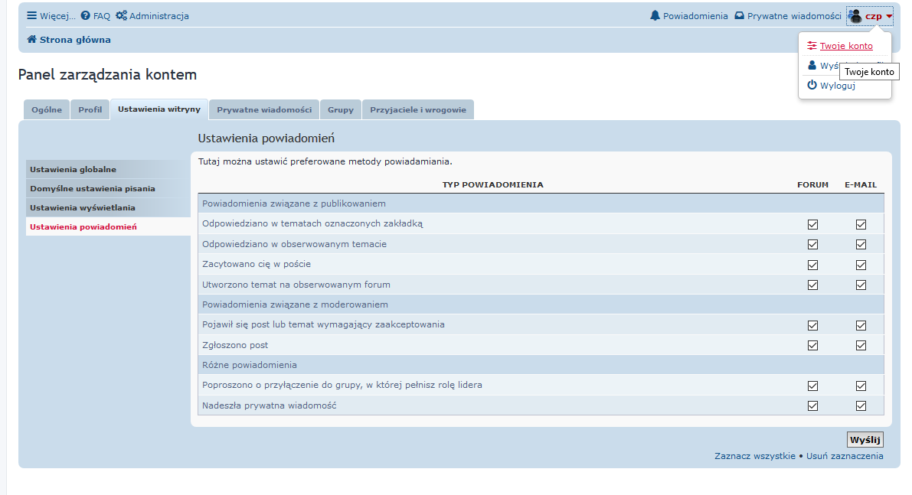The image size is (912, 495).
Task: Click the Zaznacz wszystkie link
Action: pyautogui.click(x=754, y=456)
